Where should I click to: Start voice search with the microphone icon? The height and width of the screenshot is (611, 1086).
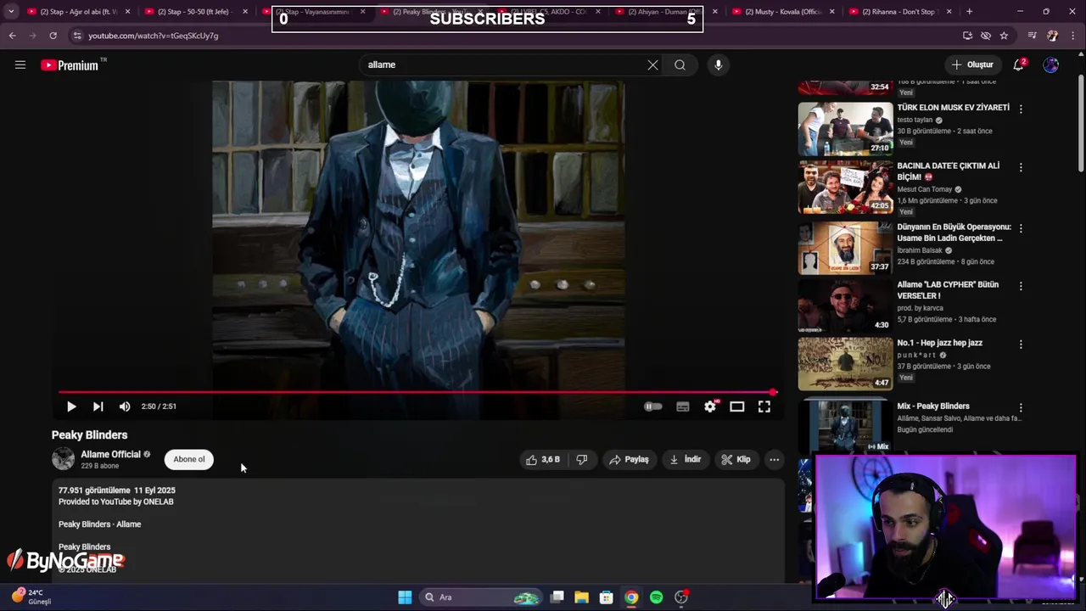[718, 64]
